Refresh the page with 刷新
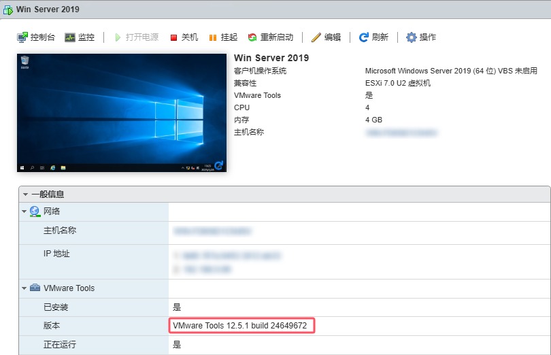The height and width of the screenshot is (355, 551). click(364, 37)
